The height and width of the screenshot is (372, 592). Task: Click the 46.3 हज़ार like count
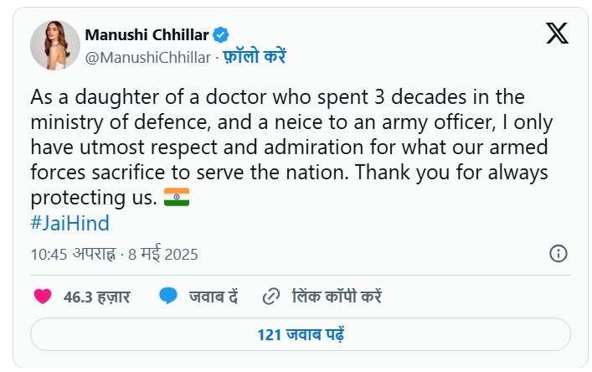tap(94, 296)
